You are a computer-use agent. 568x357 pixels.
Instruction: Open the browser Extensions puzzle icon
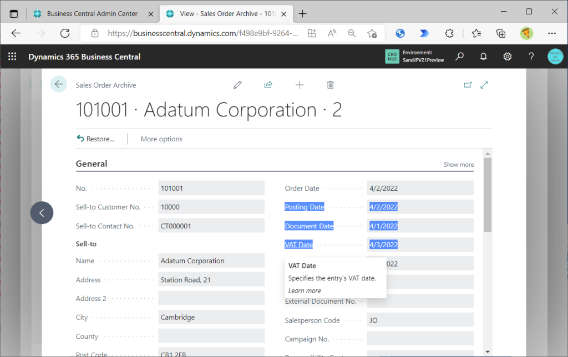[449, 33]
